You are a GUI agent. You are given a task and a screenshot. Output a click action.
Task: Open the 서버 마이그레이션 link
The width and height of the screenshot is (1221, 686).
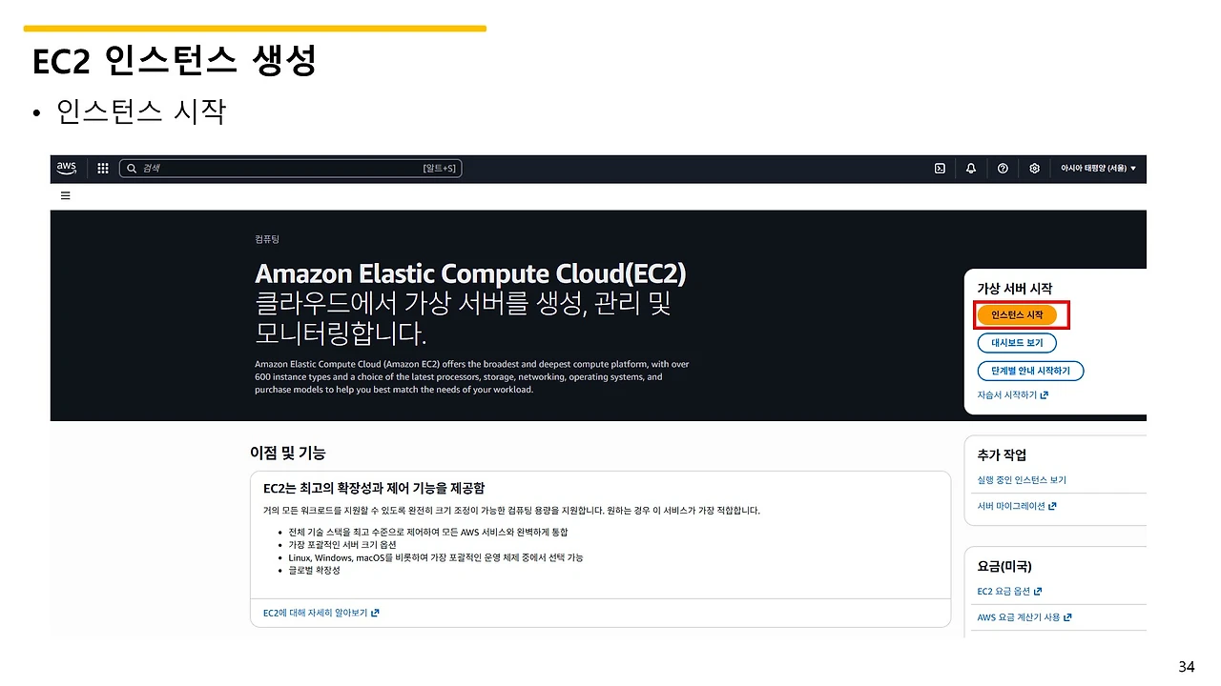point(1017,506)
